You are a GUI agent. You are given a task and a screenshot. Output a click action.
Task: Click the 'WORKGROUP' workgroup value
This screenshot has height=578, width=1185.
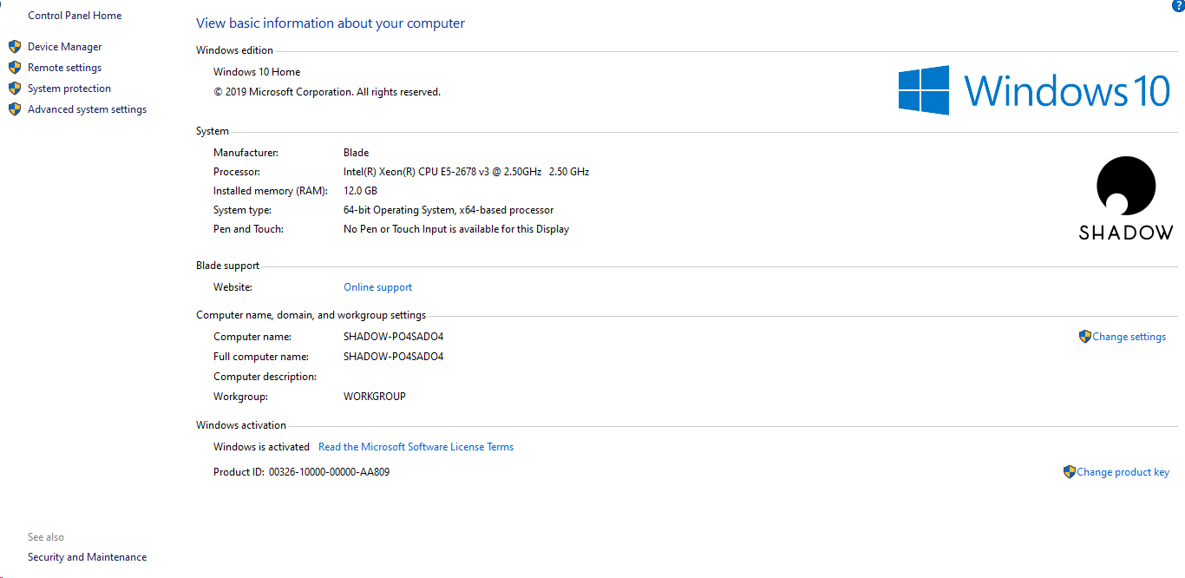pos(375,397)
